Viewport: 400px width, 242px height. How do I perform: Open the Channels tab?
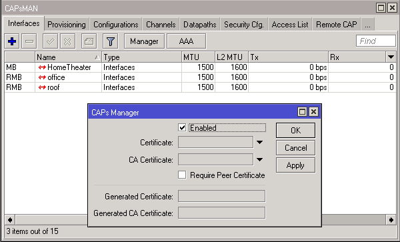161,25
